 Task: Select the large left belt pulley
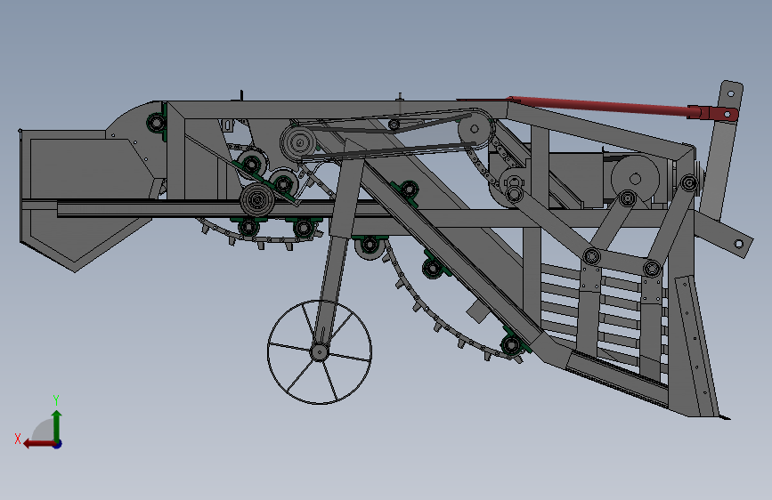(x=298, y=143)
